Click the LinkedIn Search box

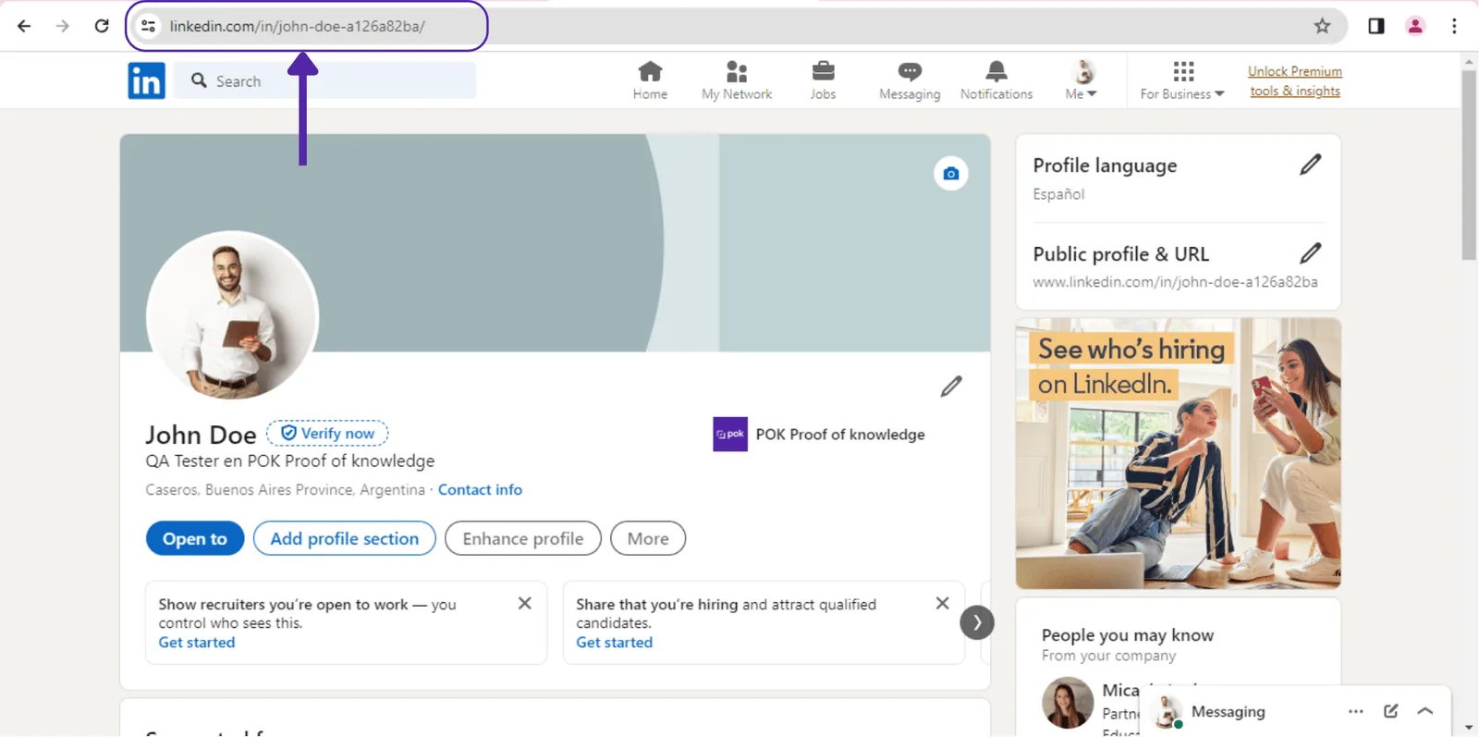(x=325, y=81)
